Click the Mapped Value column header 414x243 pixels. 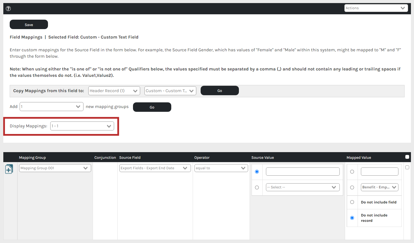pos(359,157)
